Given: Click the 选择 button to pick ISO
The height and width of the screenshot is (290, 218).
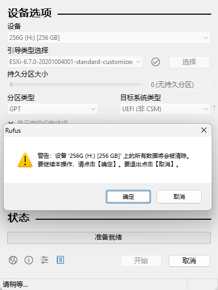Looking at the screenshot, I should [189, 62].
